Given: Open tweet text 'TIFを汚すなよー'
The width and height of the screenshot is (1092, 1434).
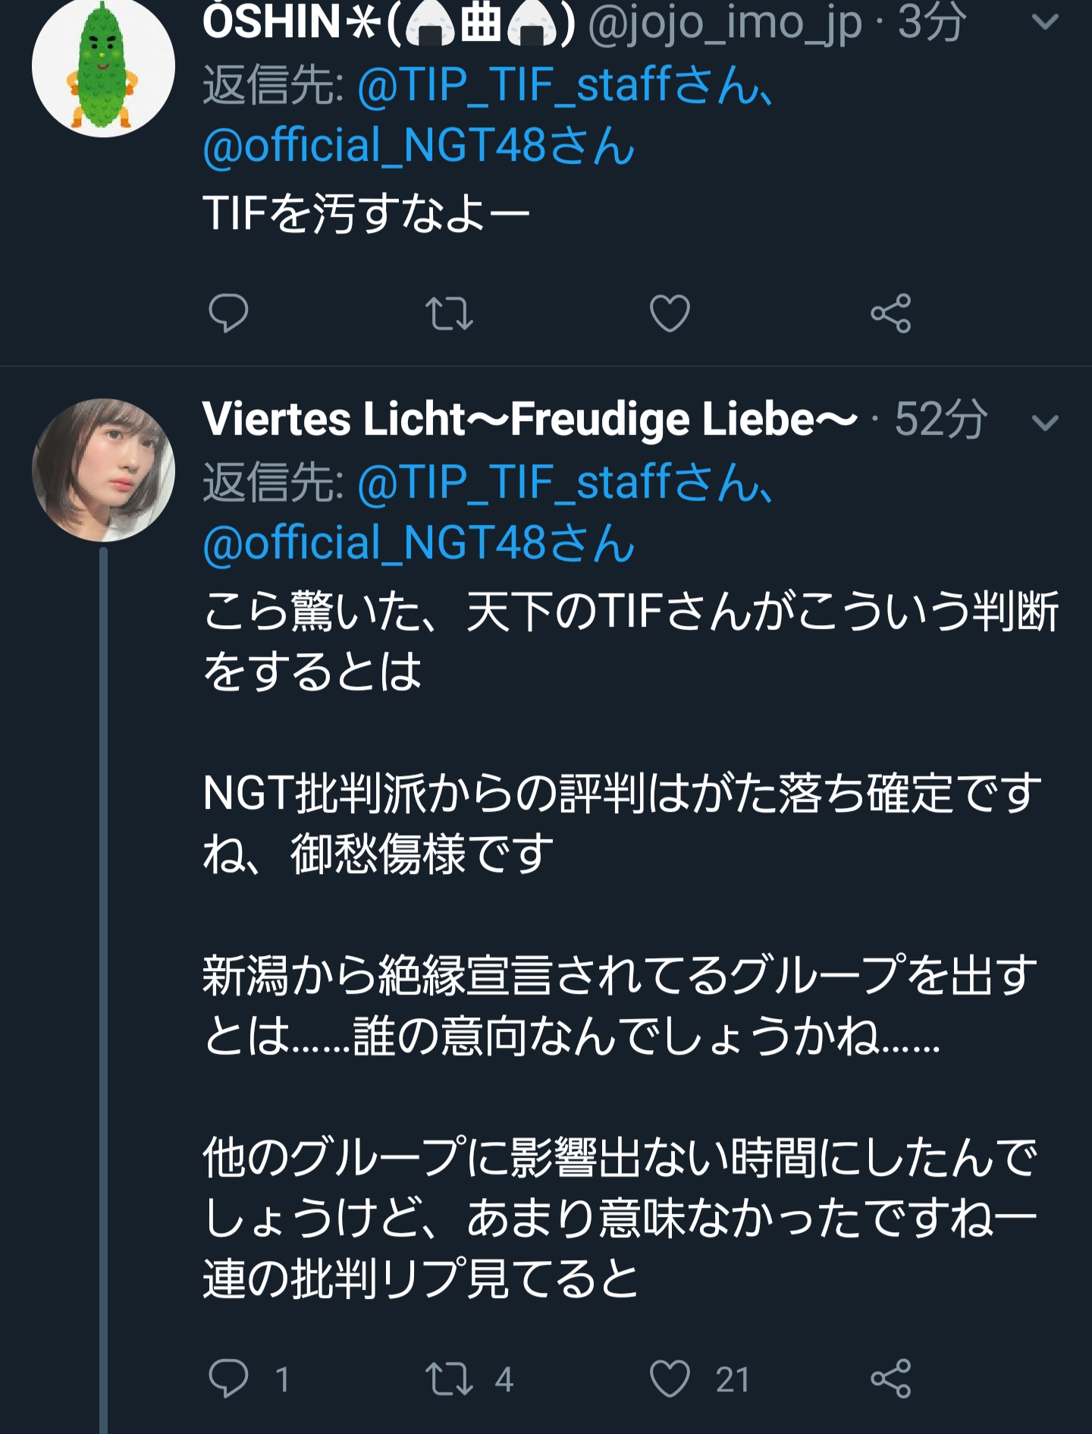Looking at the screenshot, I should point(366,213).
